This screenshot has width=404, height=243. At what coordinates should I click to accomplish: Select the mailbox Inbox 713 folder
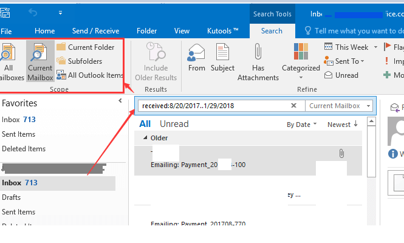coord(58,183)
